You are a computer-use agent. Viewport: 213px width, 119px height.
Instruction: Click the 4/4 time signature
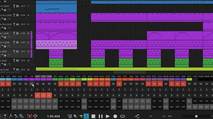(x=151, y=116)
